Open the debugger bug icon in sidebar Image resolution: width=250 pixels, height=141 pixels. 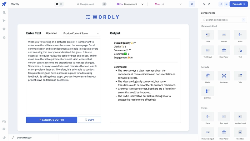pos(4,29)
